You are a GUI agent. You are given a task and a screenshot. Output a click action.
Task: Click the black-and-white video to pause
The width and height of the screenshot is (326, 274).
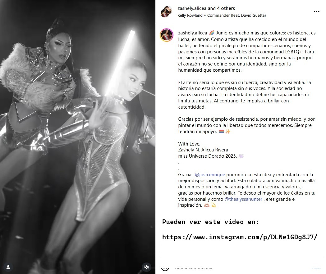(x=78, y=137)
